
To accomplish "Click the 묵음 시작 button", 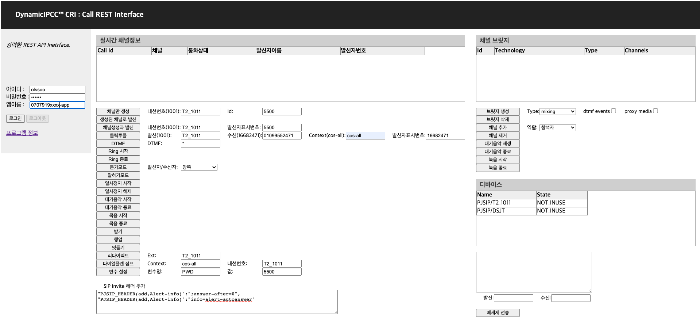I will (118, 215).
